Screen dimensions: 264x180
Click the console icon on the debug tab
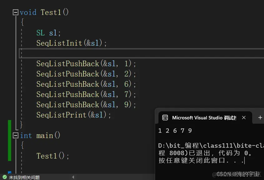tap(165, 118)
